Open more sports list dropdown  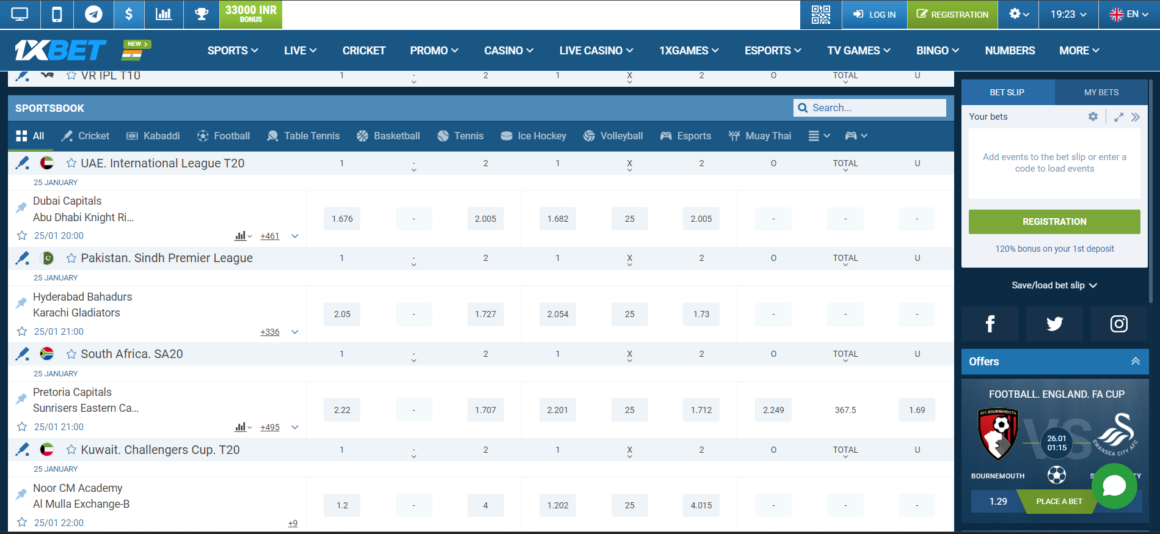[x=819, y=136]
